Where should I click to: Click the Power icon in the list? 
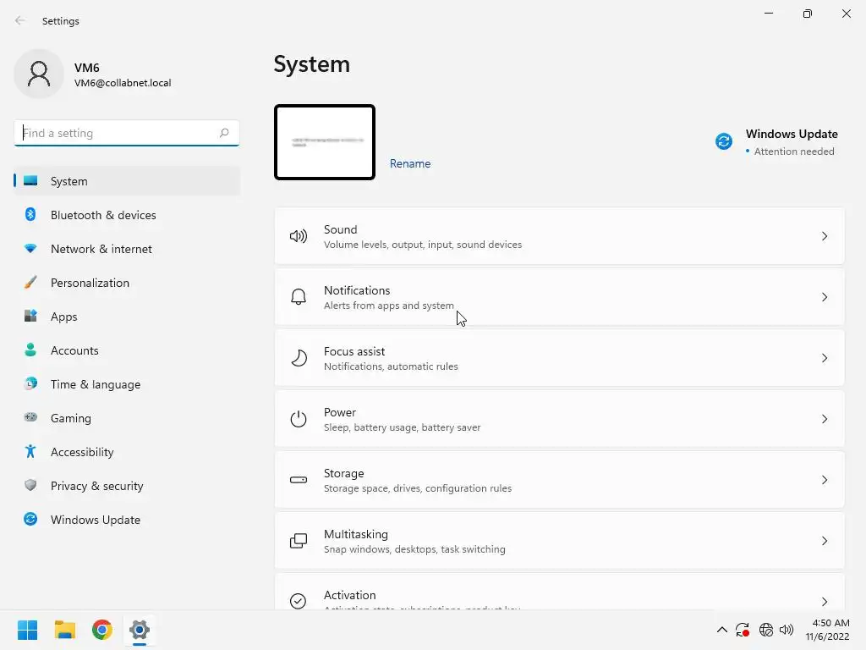click(x=299, y=419)
